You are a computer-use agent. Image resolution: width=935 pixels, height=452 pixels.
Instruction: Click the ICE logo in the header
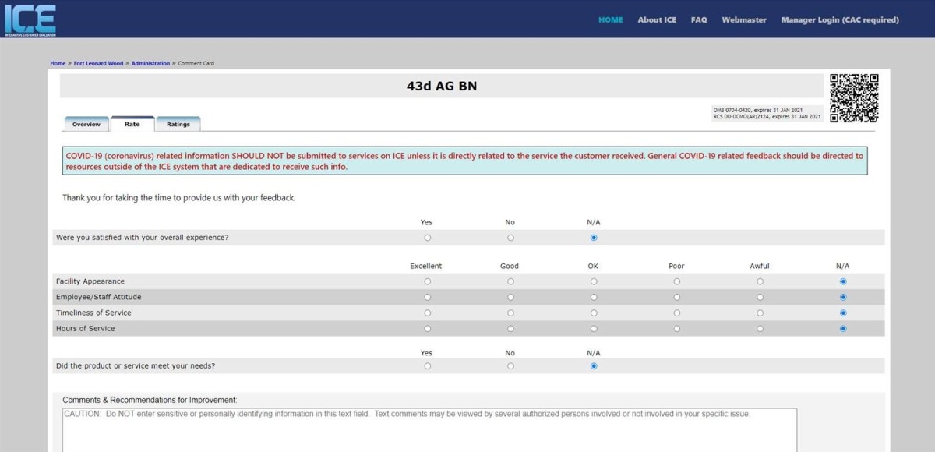(x=31, y=19)
